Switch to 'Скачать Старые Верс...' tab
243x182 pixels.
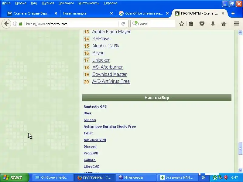pos(32,13)
